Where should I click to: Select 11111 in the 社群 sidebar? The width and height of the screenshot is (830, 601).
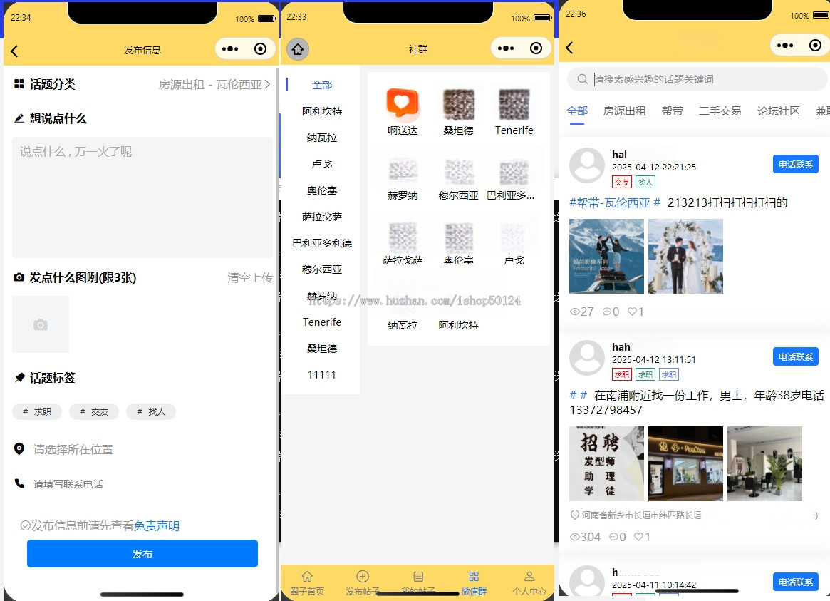322,375
